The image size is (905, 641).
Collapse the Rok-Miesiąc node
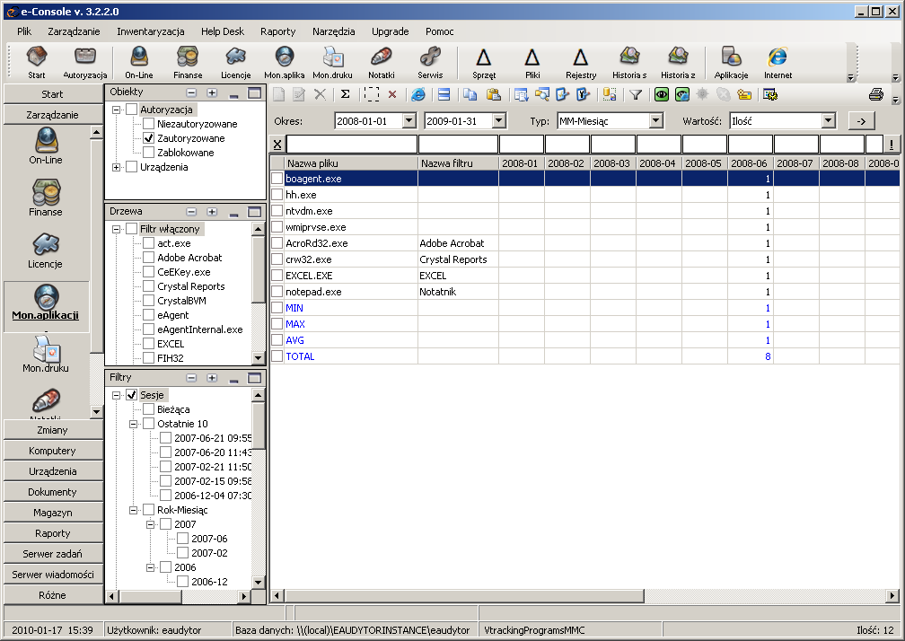(x=133, y=510)
